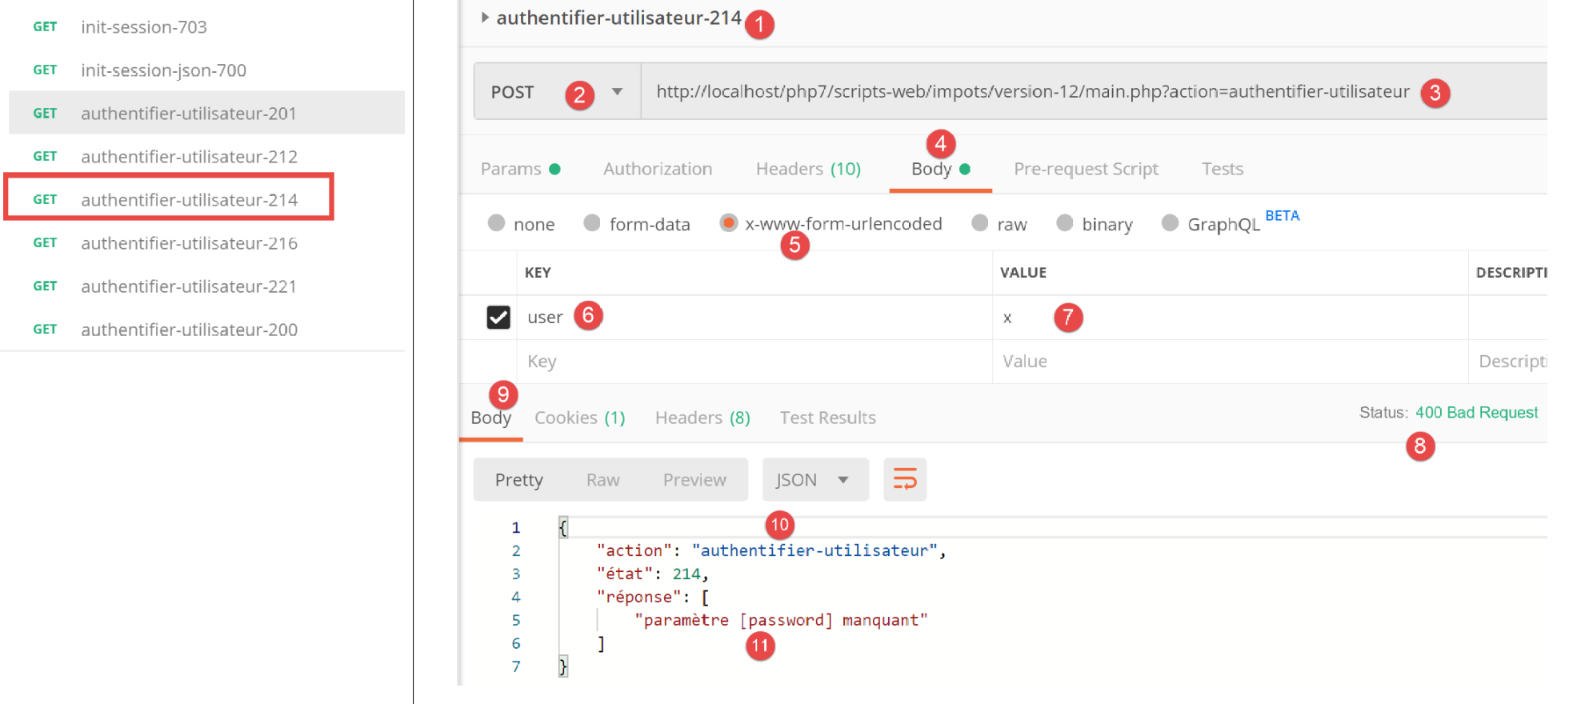
Task: Select the raw body type option
Action: point(980,223)
